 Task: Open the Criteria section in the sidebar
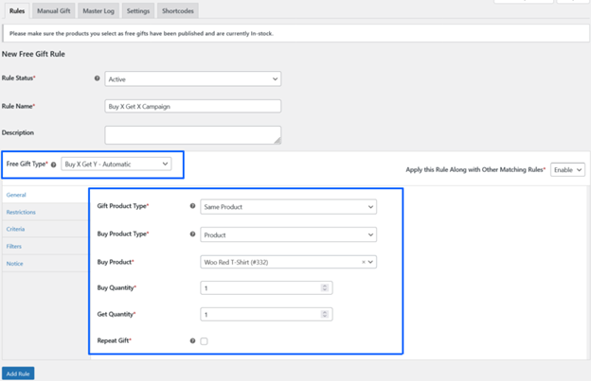pos(16,229)
